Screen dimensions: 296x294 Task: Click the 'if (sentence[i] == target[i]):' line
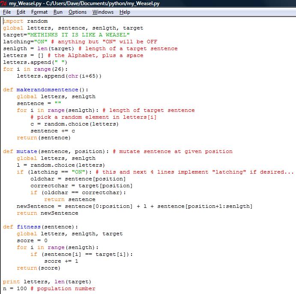(x=81, y=255)
